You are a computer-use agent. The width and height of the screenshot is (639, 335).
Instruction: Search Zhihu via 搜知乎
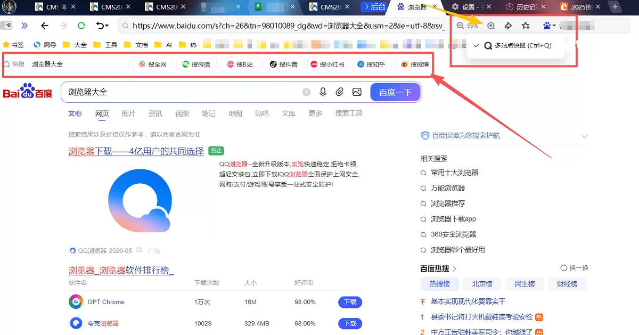371,64
